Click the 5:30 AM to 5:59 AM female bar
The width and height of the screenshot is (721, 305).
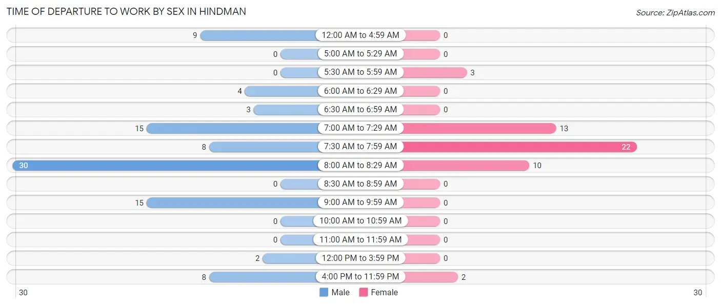[434, 72]
